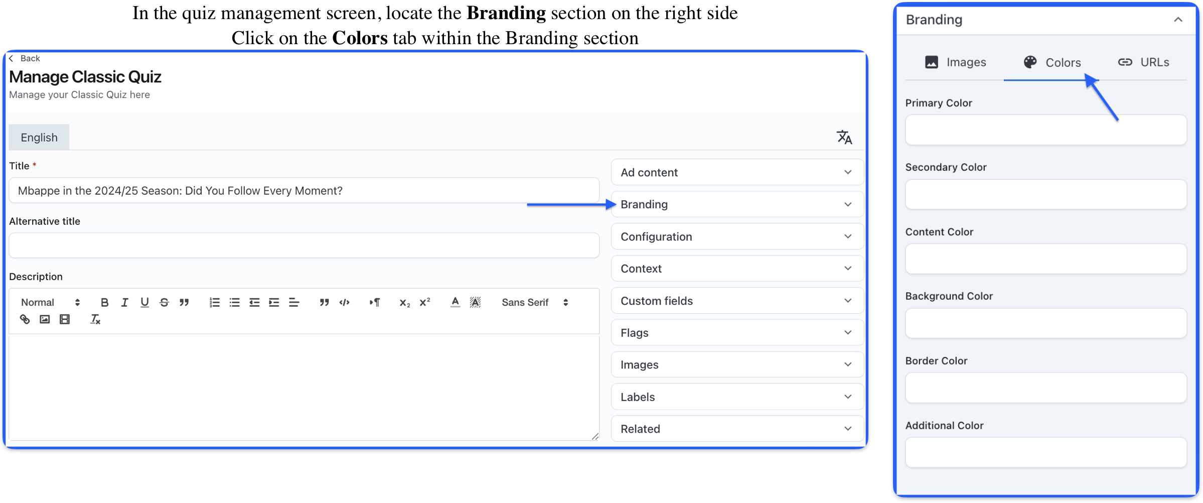Screen dimensions: 1203x503
Task: Click the insert video film icon
Action: coord(65,319)
